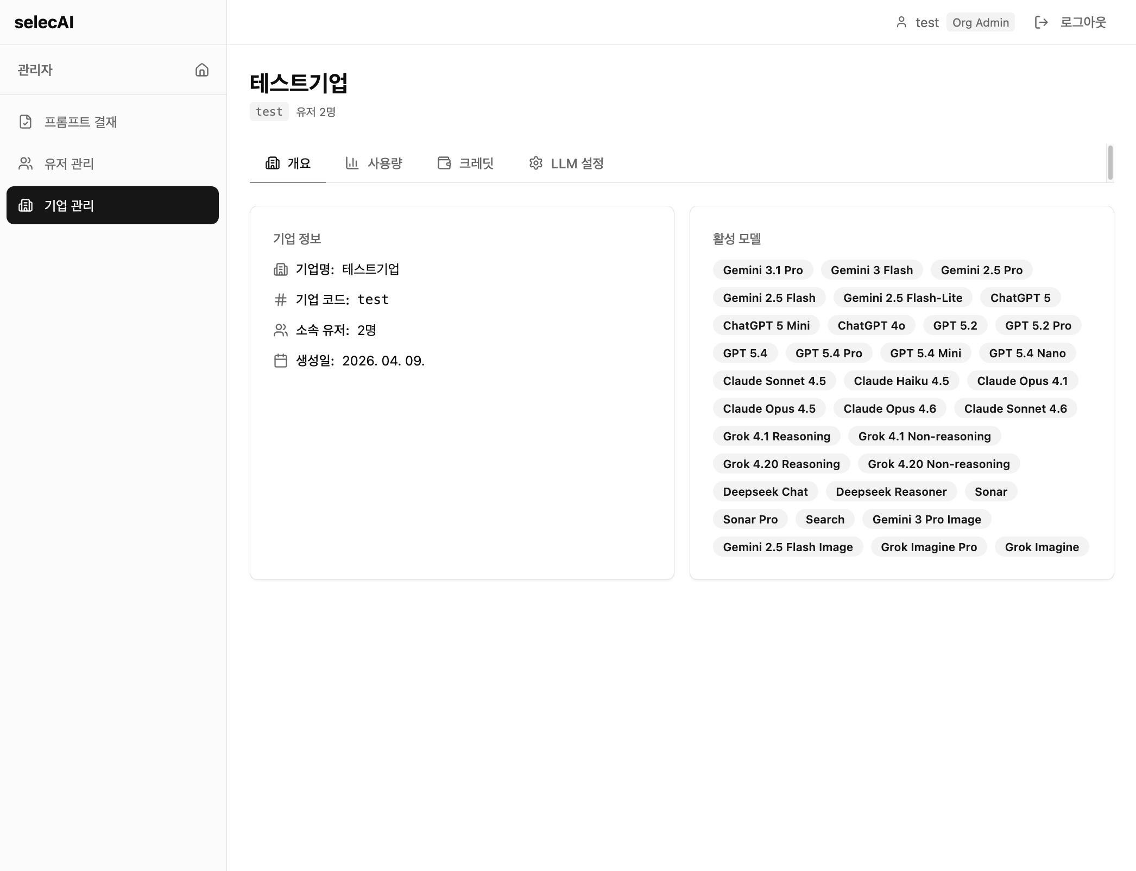
Task: Click the 생성일 date 2026. 04. 09.
Action: pyautogui.click(x=383, y=361)
